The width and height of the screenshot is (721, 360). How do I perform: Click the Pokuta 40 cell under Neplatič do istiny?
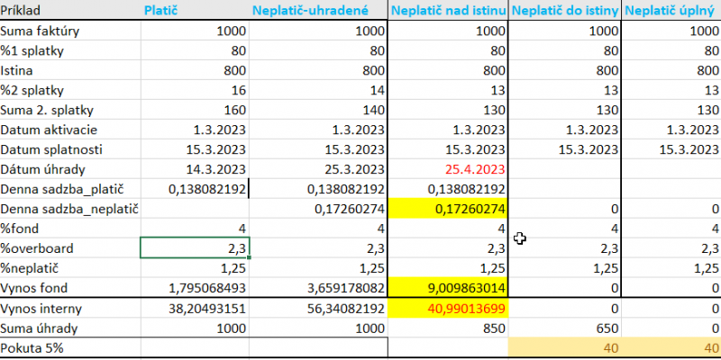(565, 348)
